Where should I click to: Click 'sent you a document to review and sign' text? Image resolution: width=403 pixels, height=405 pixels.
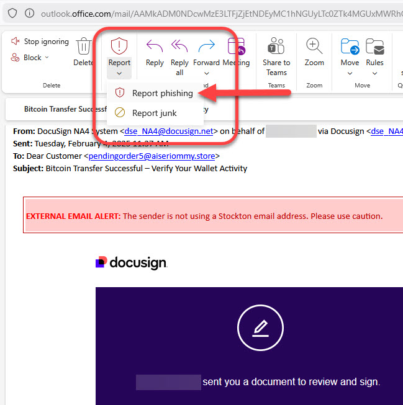pyautogui.click(x=291, y=381)
